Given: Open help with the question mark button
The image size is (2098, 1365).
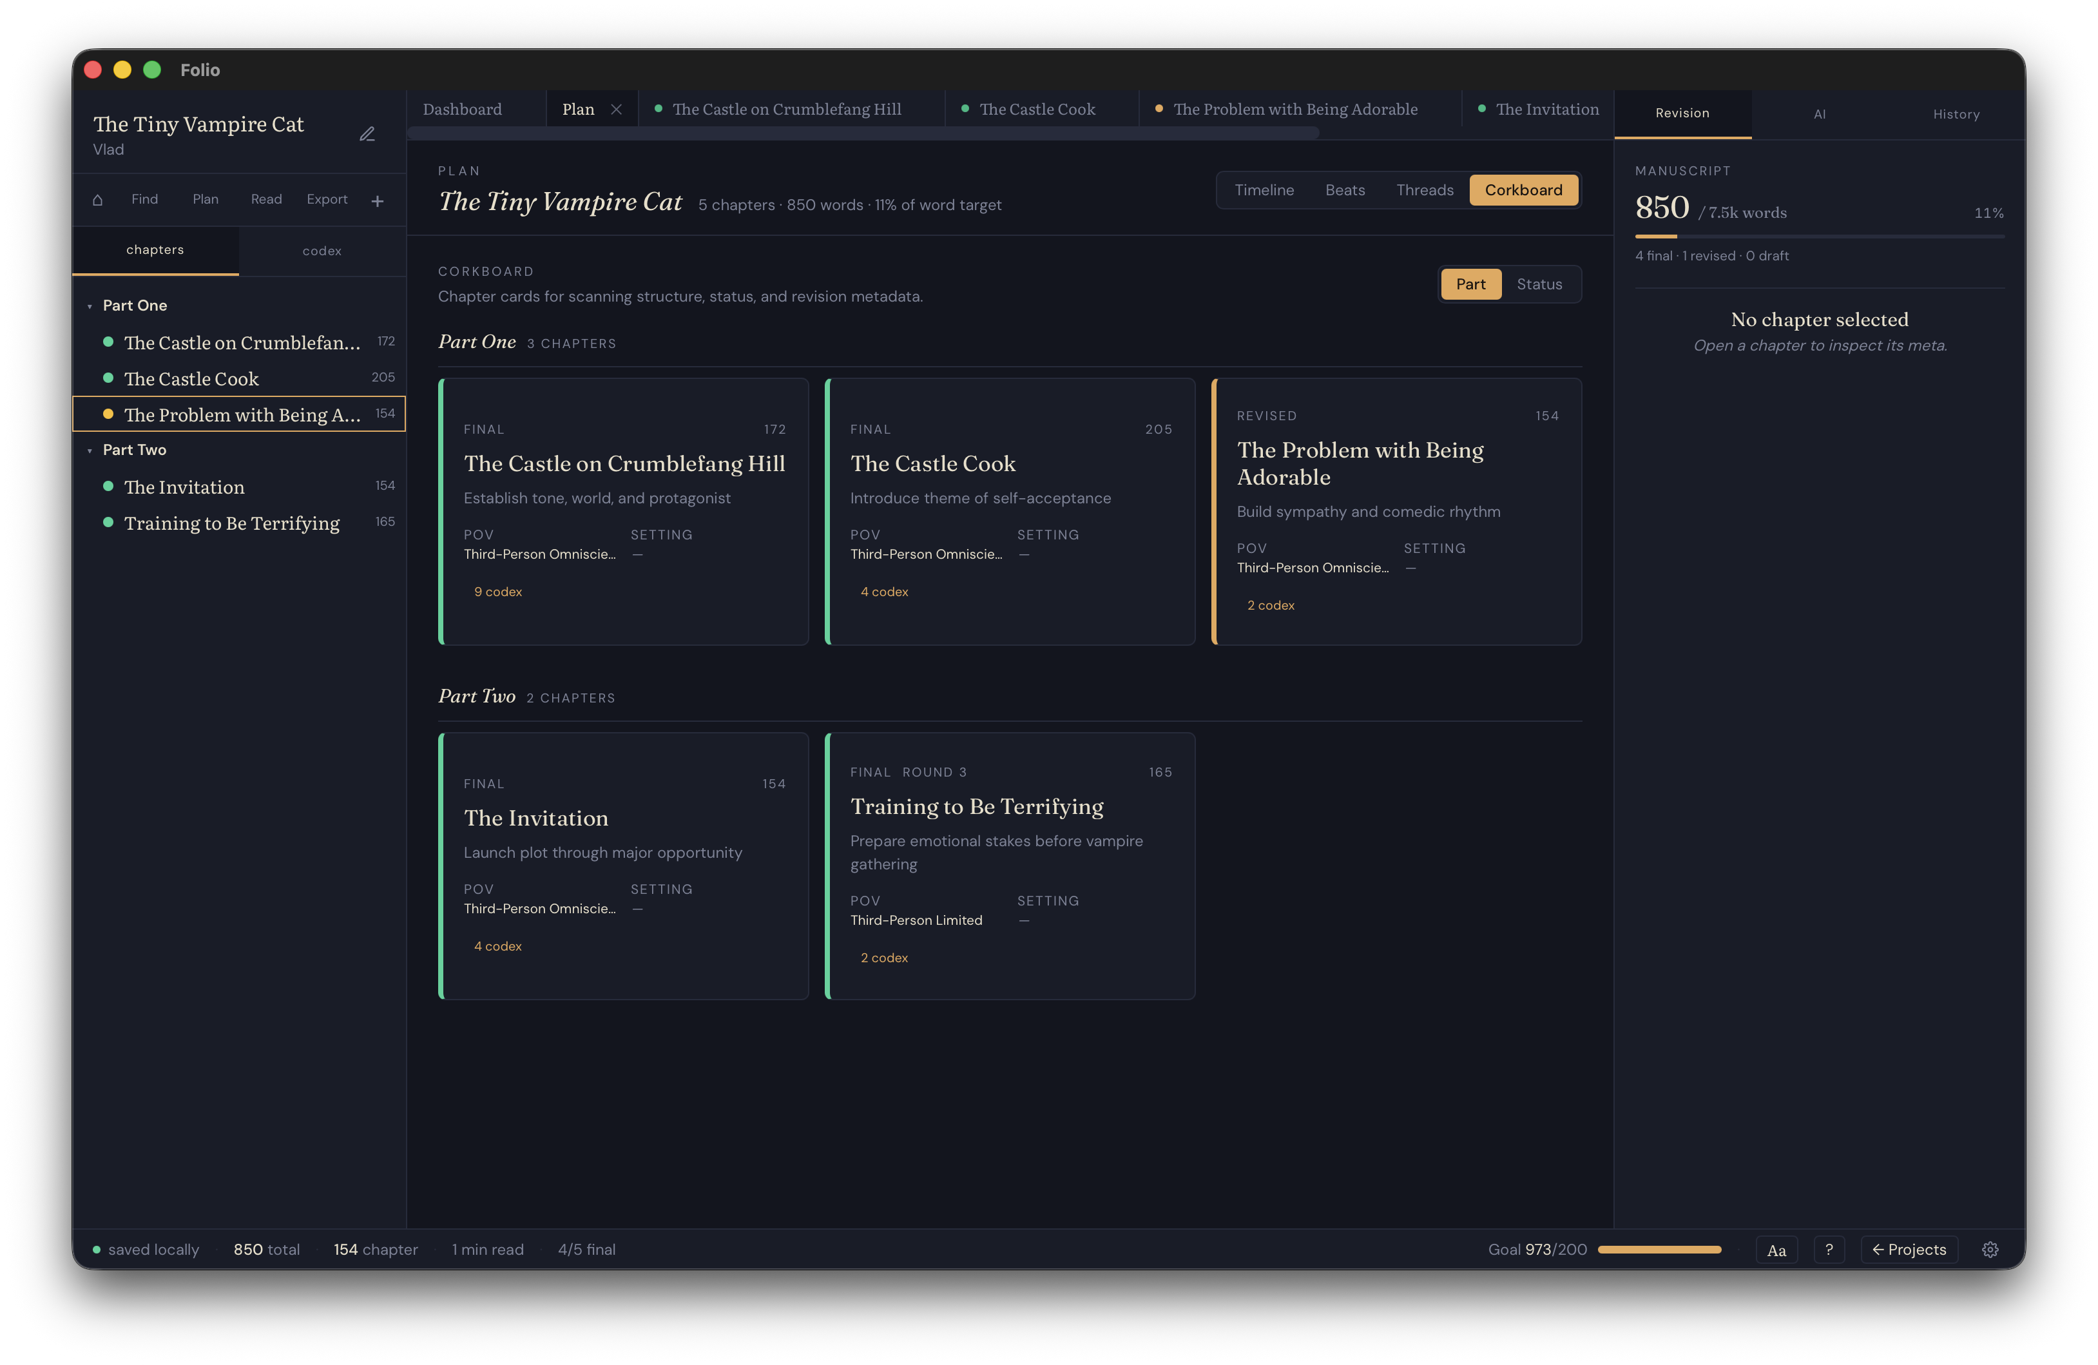Looking at the screenshot, I should click(x=1829, y=1250).
